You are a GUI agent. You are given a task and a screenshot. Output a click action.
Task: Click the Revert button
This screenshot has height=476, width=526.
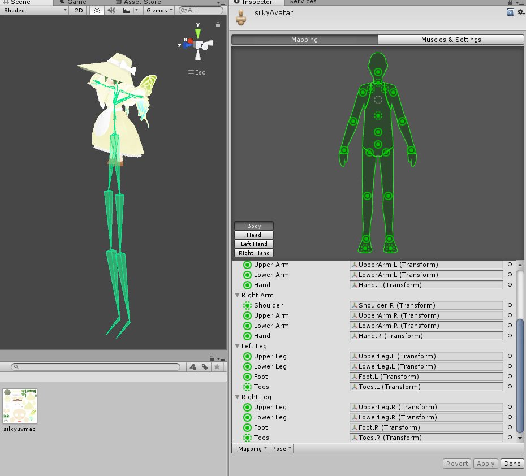tap(457, 464)
